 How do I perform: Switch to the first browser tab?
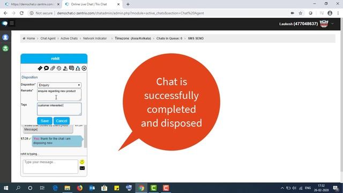click(32, 4)
